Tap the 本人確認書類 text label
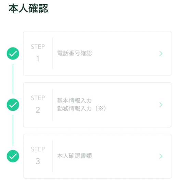This screenshot has height=181, width=178. [x=75, y=156]
